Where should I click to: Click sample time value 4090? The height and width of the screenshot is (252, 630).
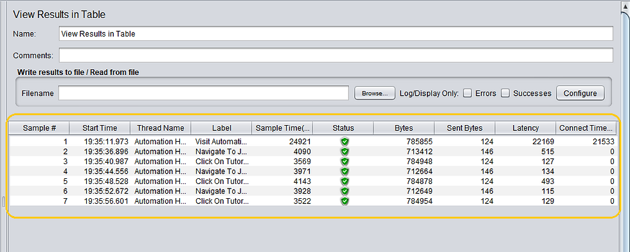(x=301, y=151)
